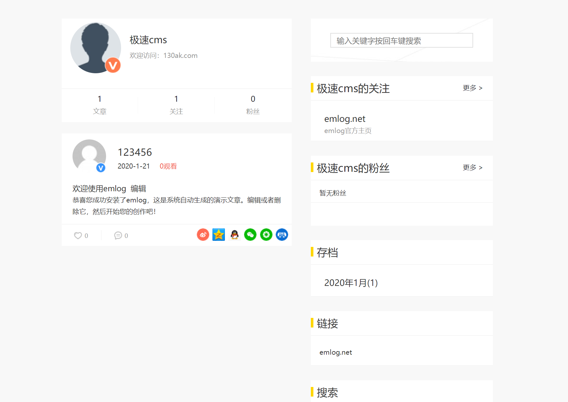Share the post to Renren blue icon
Image resolution: width=568 pixels, height=402 pixels.
tap(282, 235)
